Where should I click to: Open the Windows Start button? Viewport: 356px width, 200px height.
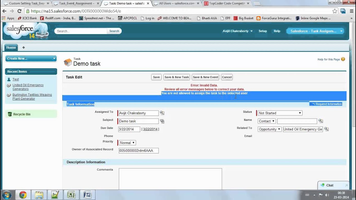click(7, 195)
